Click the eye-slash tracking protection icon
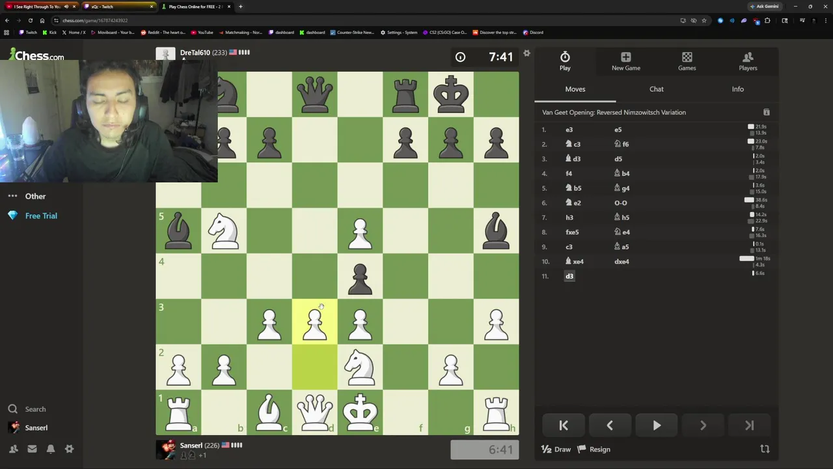The width and height of the screenshot is (833, 469). tap(693, 20)
